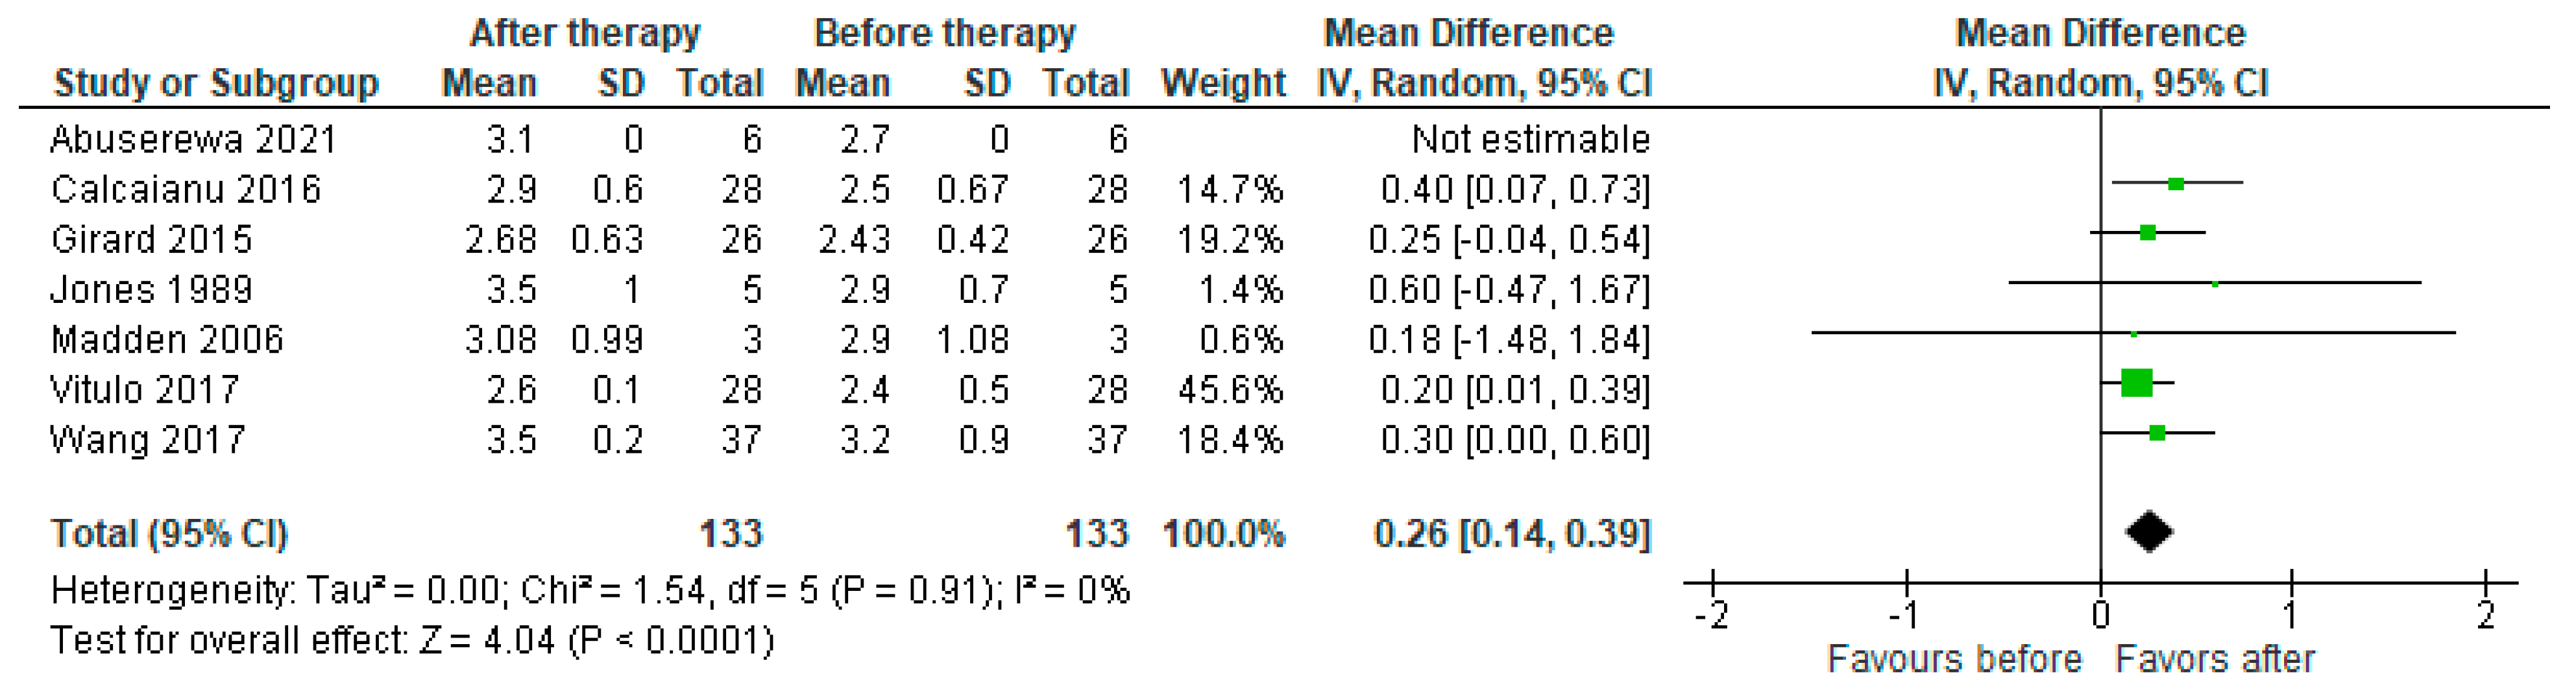Click the black diamond pooled-effect marker
The height and width of the screenshot is (696, 2576).
[x=2149, y=532]
